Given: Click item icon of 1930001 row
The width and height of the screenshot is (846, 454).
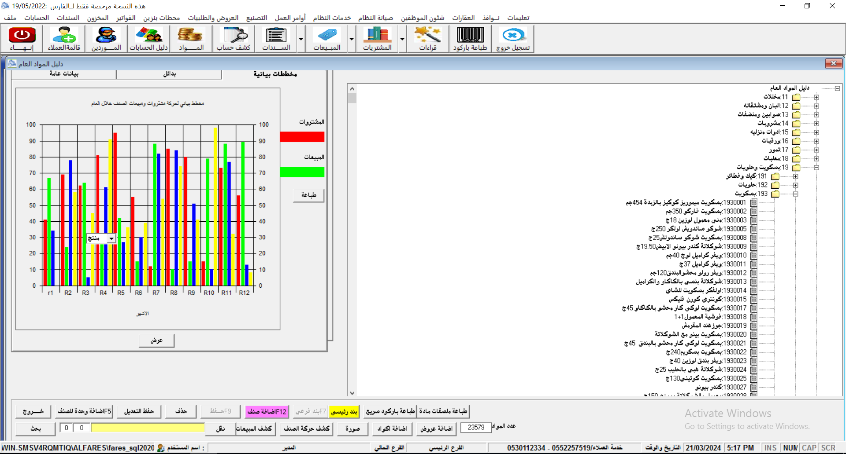Looking at the screenshot, I should pos(753,203).
